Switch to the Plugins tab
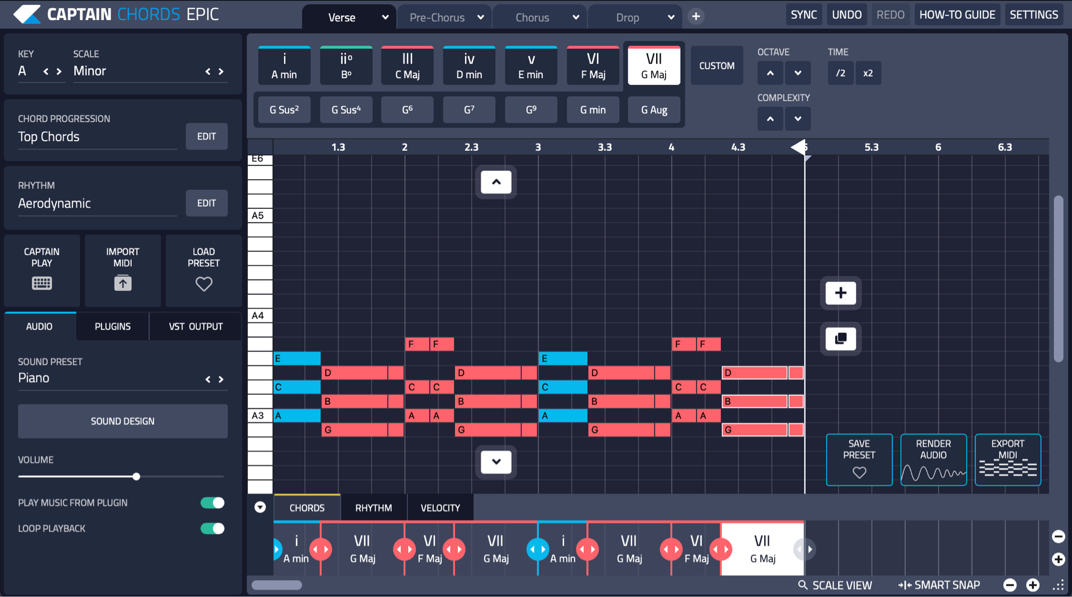The width and height of the screenshot is (1072, 597). pyautogui.click(x=113, y=327)
